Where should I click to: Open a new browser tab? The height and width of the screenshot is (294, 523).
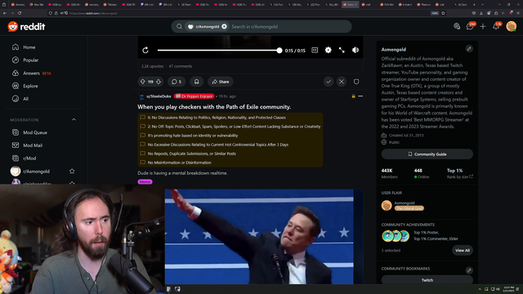point(474,5)
